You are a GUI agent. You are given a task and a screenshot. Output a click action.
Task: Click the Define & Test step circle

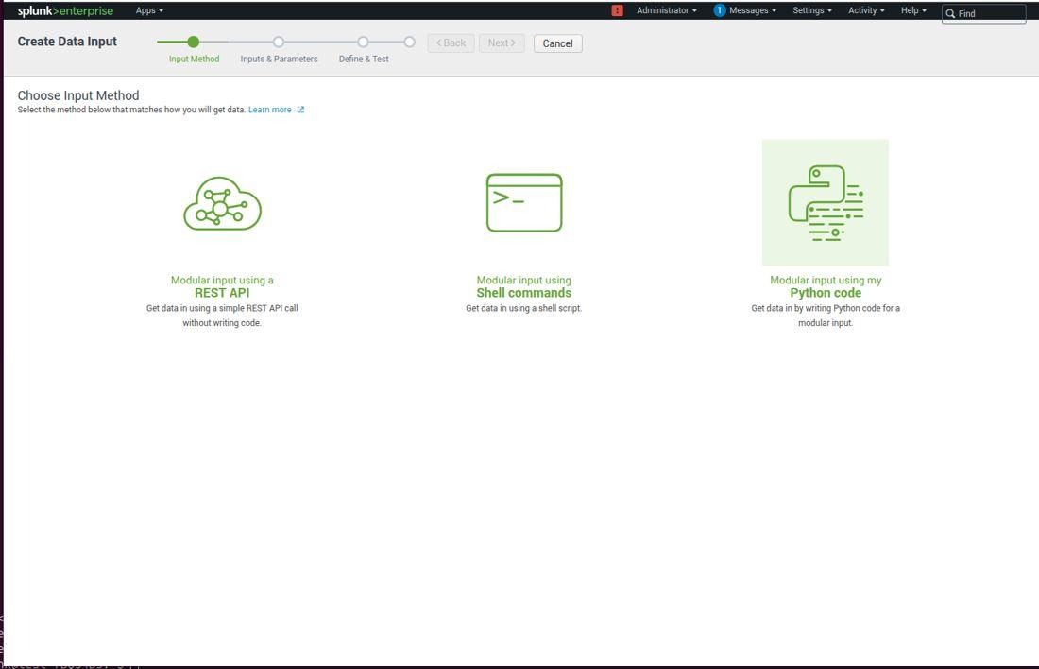click(363, 42)
